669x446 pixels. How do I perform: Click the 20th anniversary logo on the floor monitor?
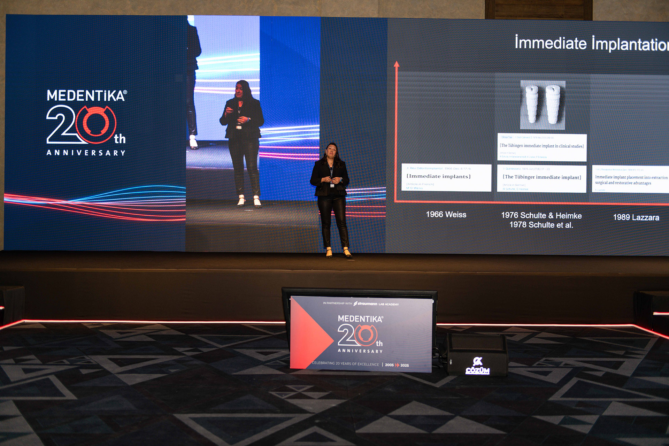click(360, 335)
